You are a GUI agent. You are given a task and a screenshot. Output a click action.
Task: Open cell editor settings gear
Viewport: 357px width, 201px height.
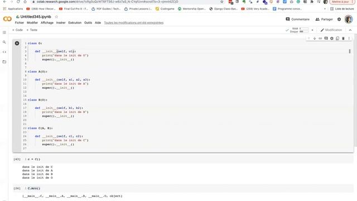point(332,39)
